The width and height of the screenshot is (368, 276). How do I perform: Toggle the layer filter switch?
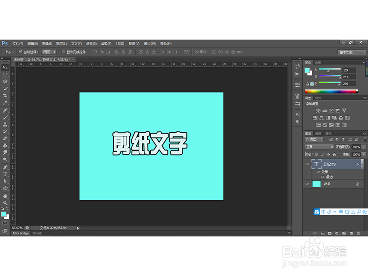(365, 139)
